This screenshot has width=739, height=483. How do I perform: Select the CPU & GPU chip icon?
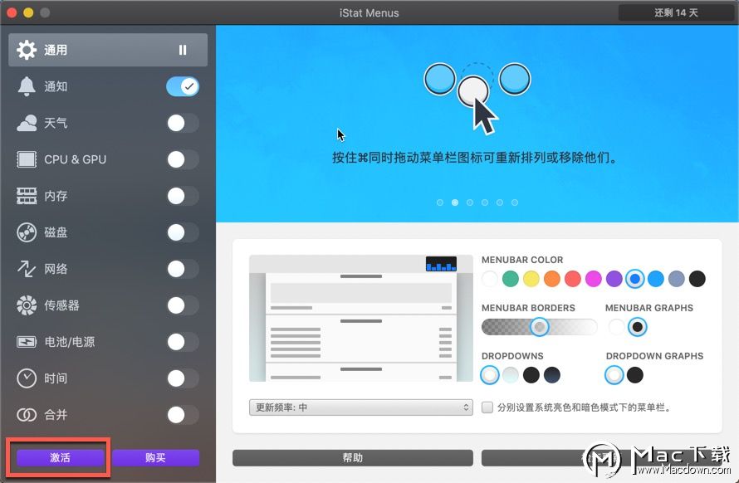tap(27, 159)
